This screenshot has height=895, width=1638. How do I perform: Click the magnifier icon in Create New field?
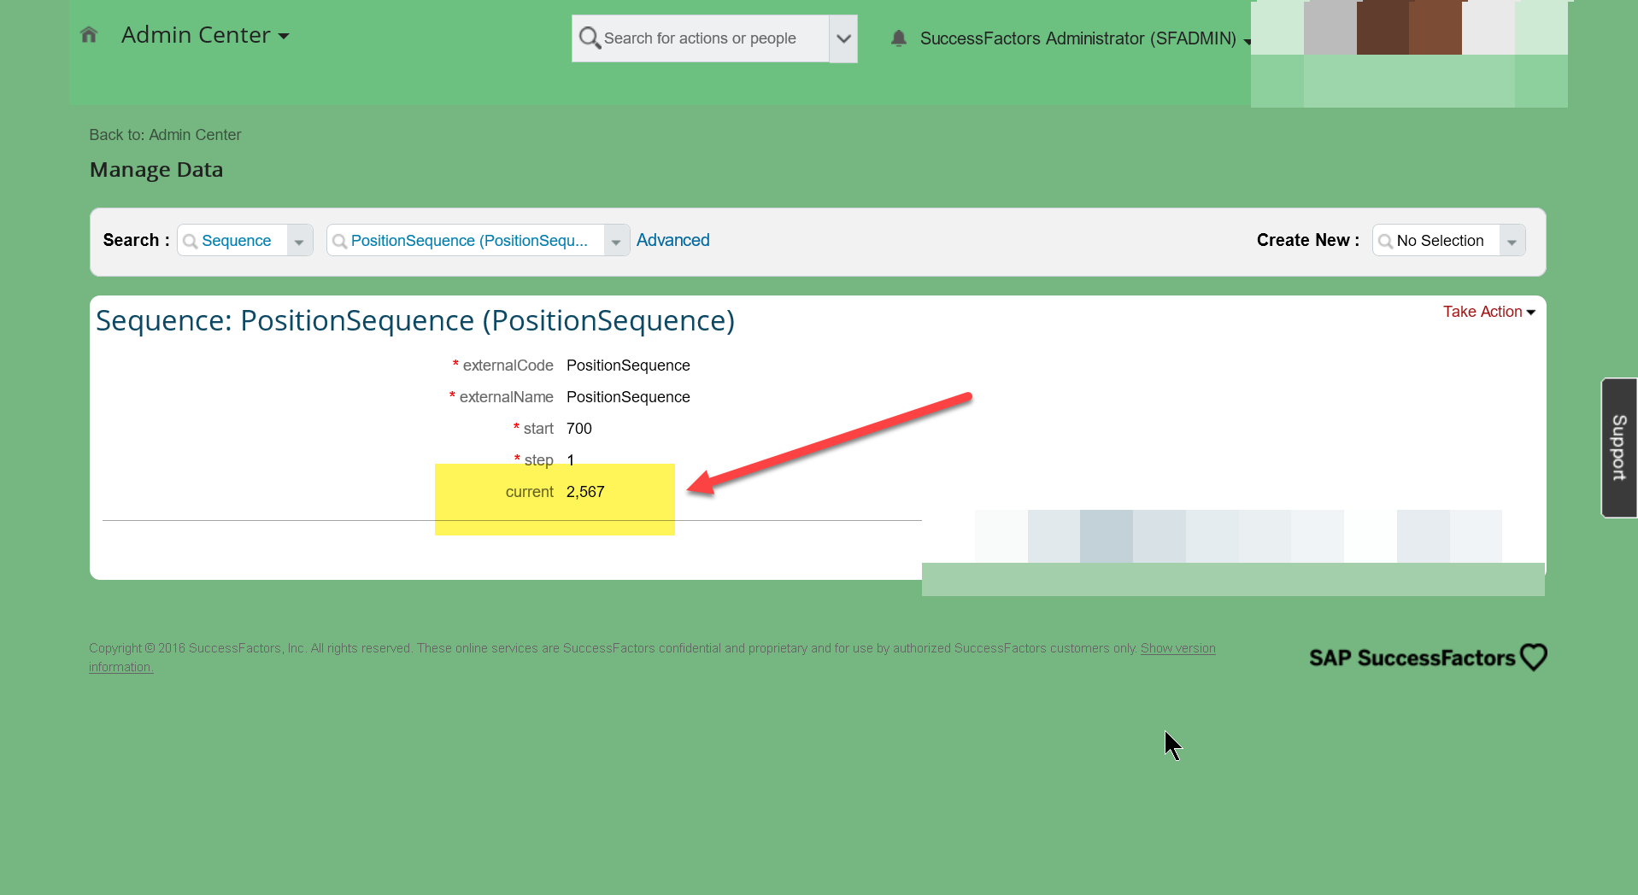(1385, 242)
